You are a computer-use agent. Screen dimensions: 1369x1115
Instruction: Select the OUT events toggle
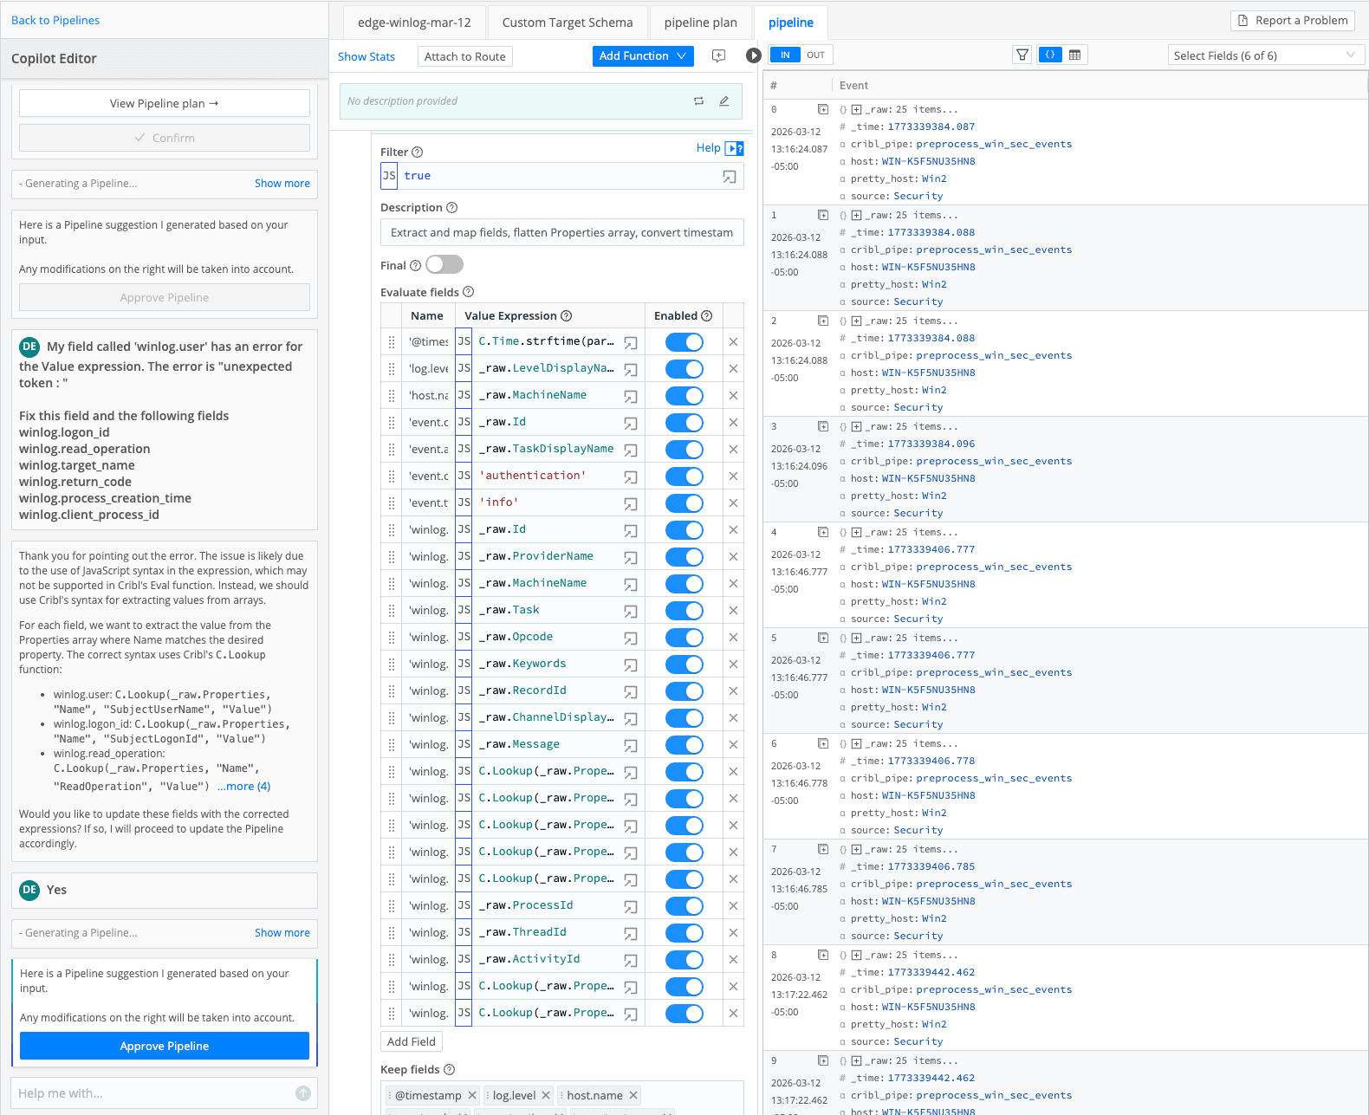coord(816,55)
